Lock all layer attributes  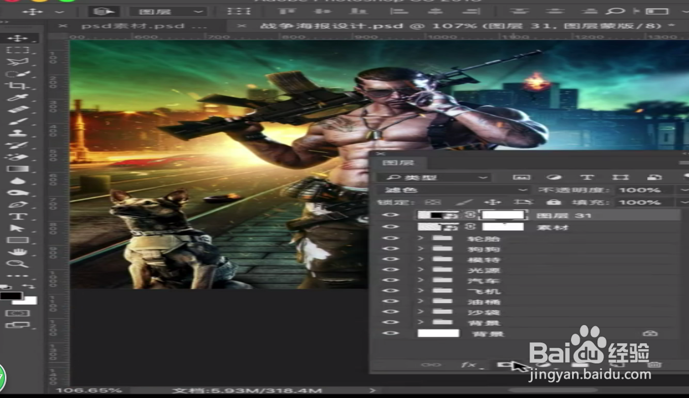553,202
